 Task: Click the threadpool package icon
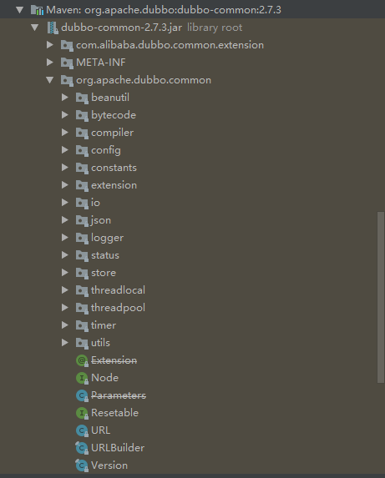pos(82,308)
